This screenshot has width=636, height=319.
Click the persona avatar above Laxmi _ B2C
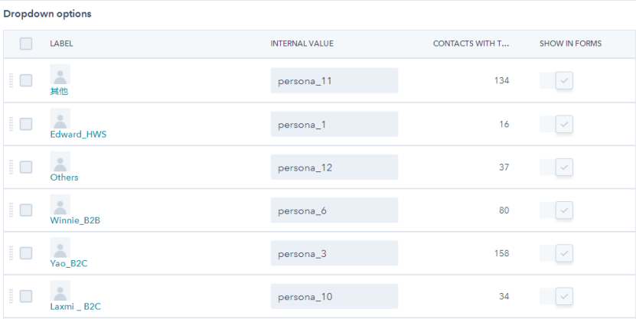coord(60,291)
